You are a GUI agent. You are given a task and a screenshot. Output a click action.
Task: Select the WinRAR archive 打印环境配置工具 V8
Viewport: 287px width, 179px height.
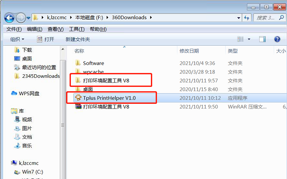(x=106, y=106)
